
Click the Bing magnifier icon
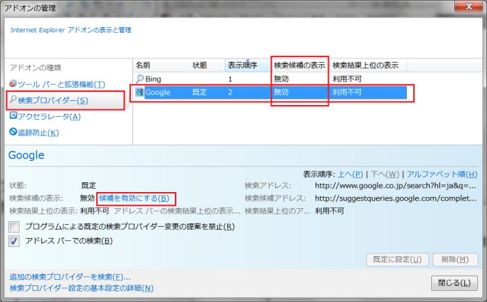pos(140,79)
